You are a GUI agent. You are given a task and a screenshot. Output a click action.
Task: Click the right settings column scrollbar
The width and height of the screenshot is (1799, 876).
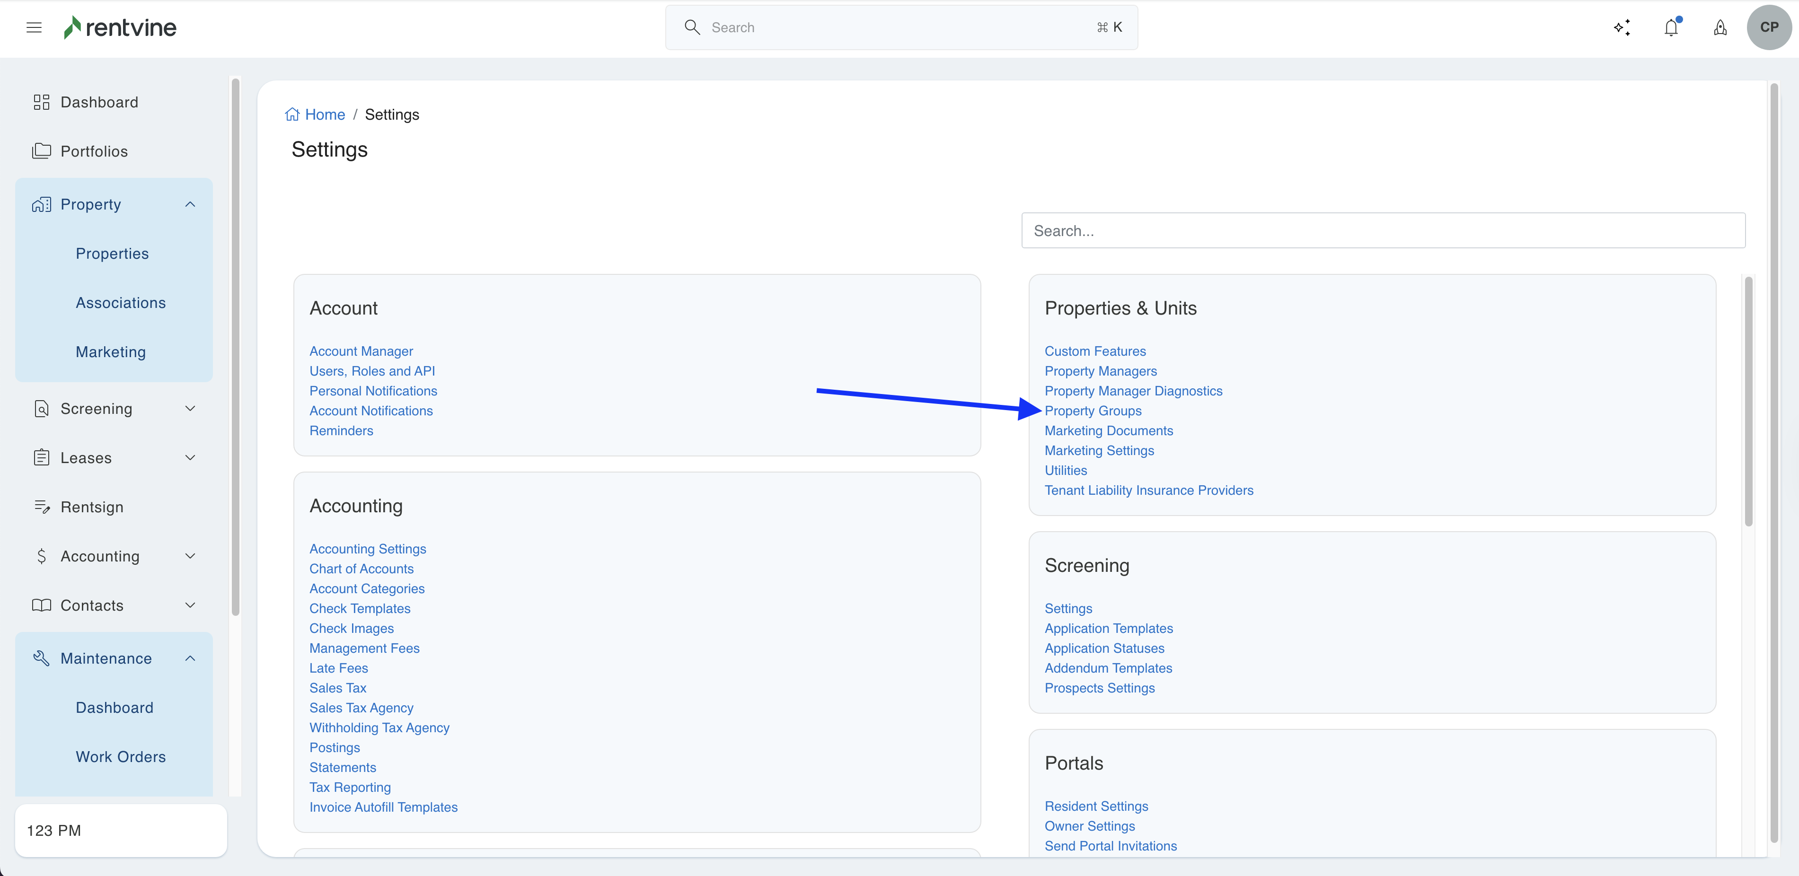click(x=1748, y=402)
